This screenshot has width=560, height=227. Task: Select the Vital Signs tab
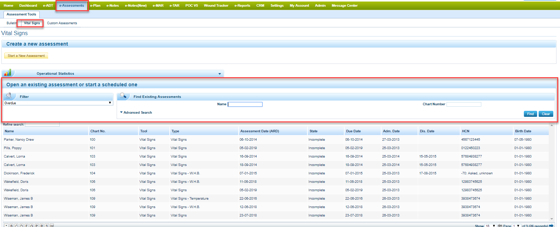[x=32, y=23]
